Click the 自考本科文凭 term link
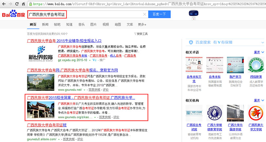Image resolution: width=266 pixels, height=142 pixels. click(x=194, y=79)
